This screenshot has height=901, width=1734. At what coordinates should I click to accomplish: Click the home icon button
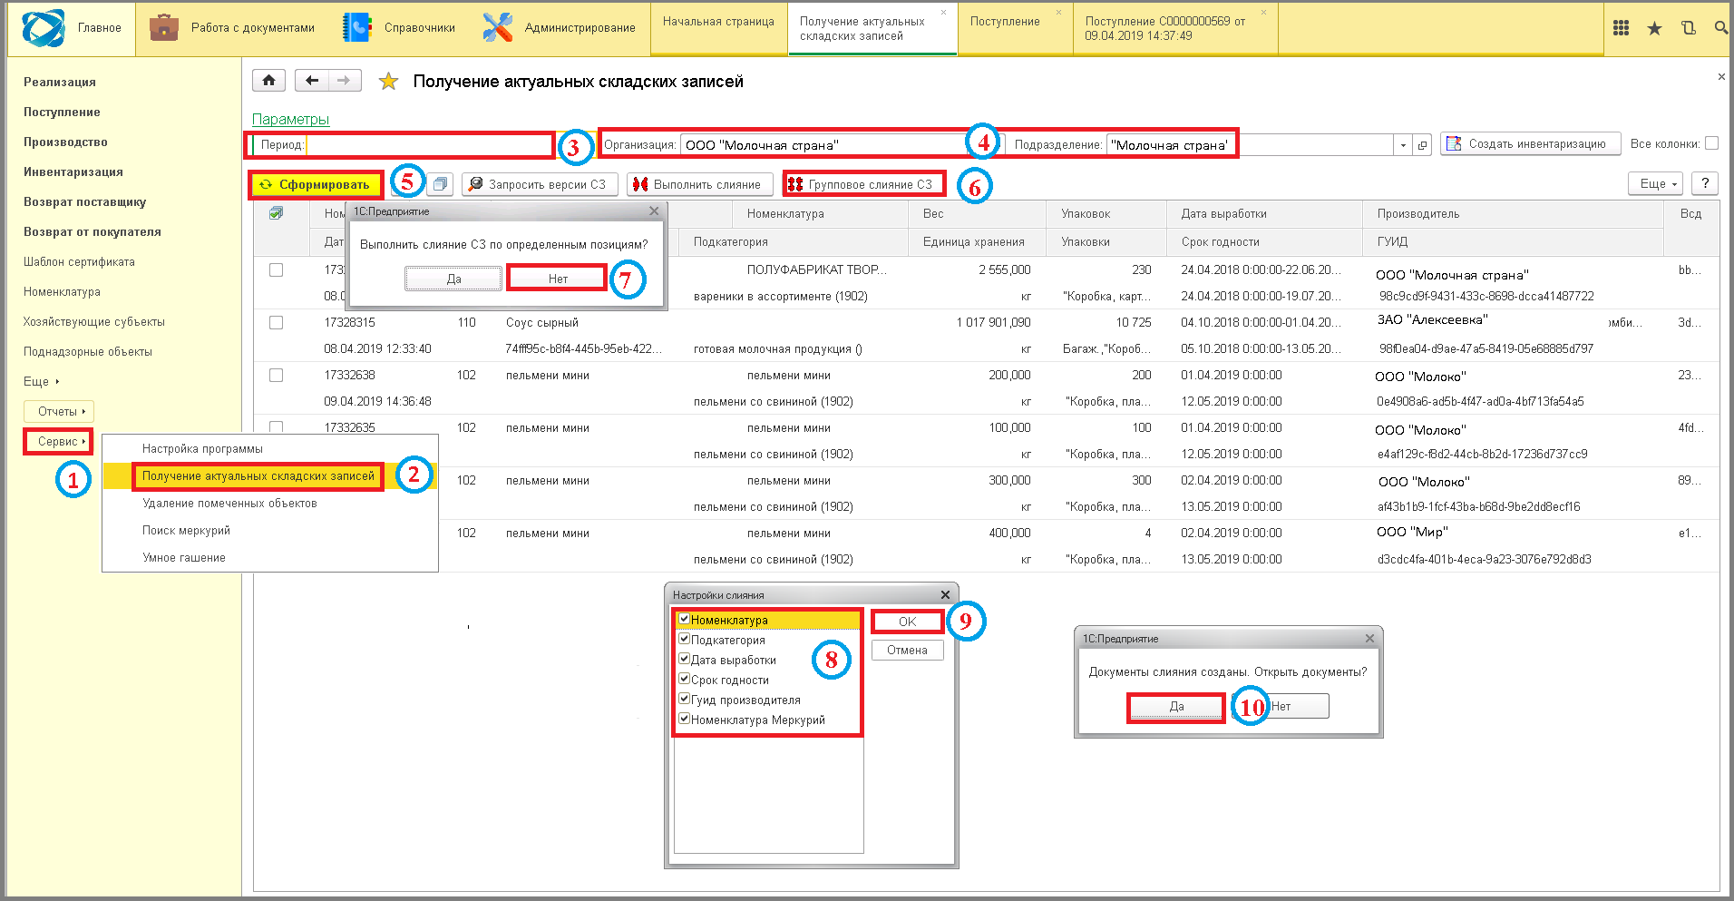pos(268,81)
